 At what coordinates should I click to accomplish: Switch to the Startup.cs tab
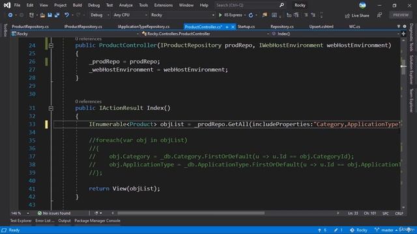pyautogui.click(x=246, y=27)
